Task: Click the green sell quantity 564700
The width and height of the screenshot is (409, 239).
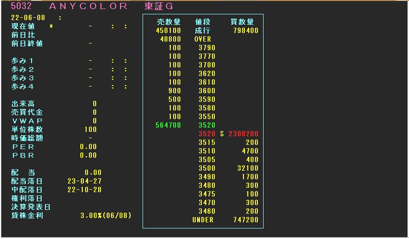Action: (168, 125)
